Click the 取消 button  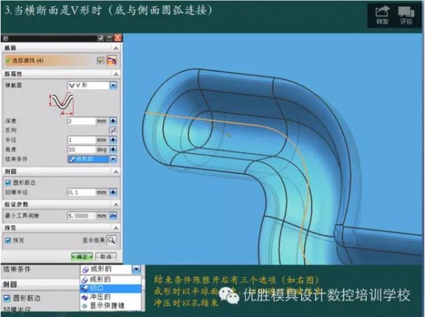click(x=105, y=256)
